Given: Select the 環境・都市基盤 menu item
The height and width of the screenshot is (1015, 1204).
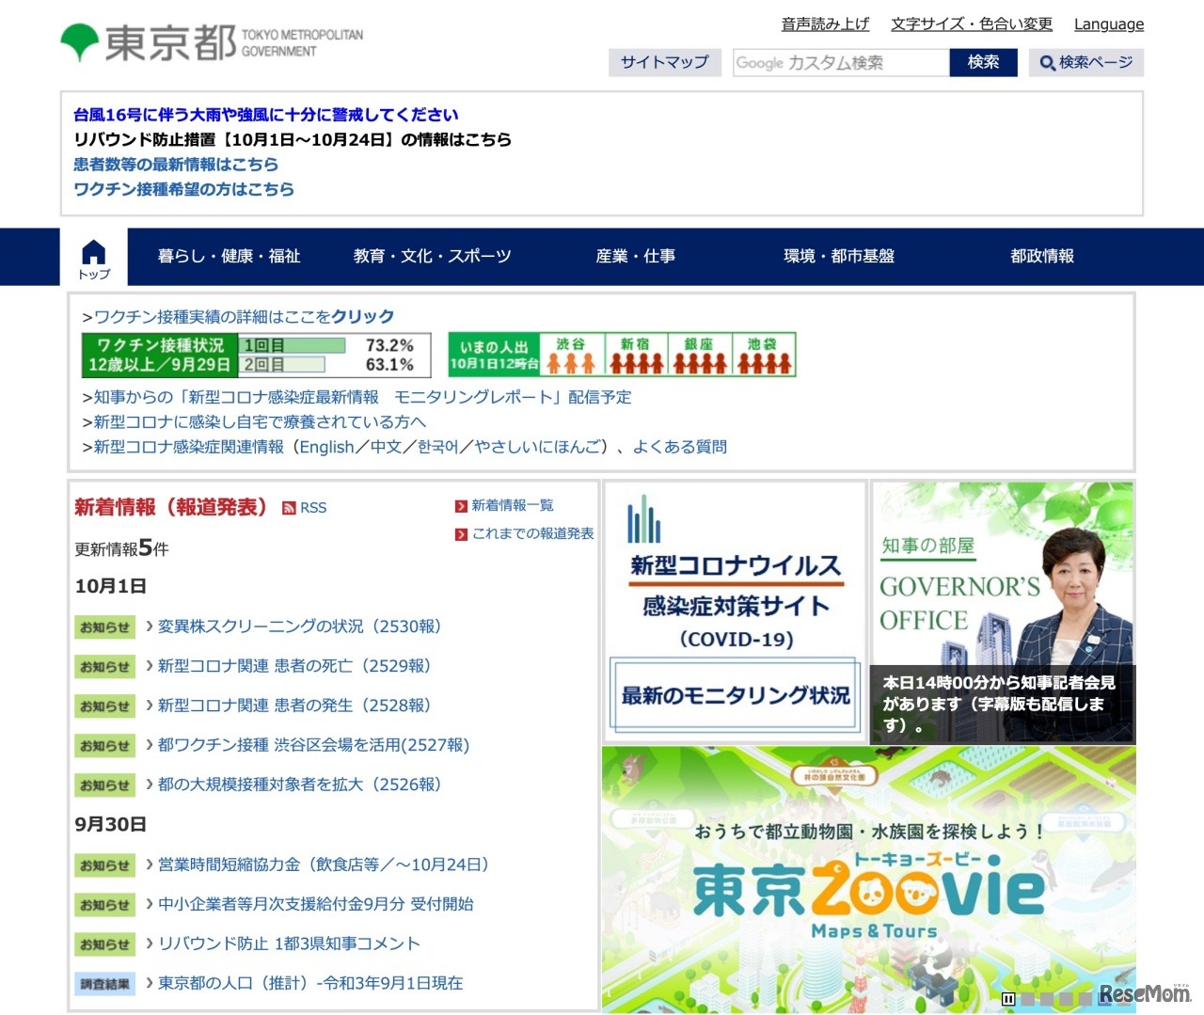Looking at the screenshot, I should point(839,256).
